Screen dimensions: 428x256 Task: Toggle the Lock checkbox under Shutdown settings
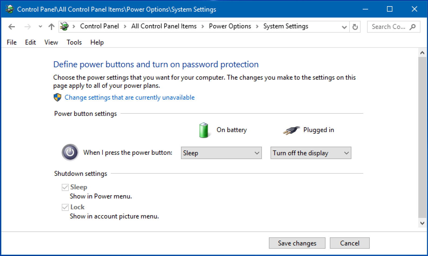coord(65,207)
